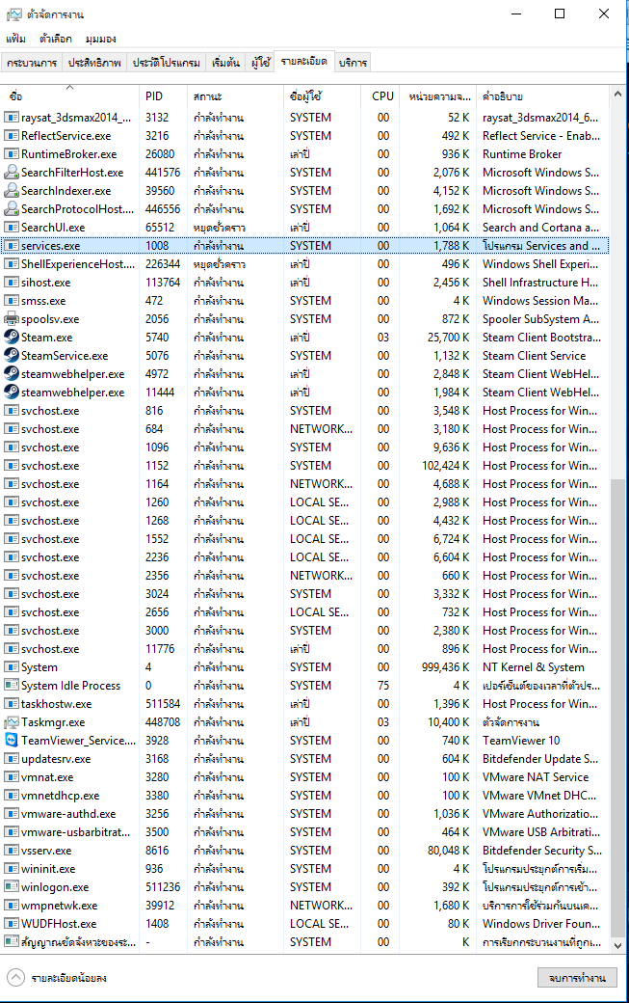The height and width of the screenshot is (1003, 629).
Task: Select the vmware-authd.exe process row
Action: click(x=304, y=814)
